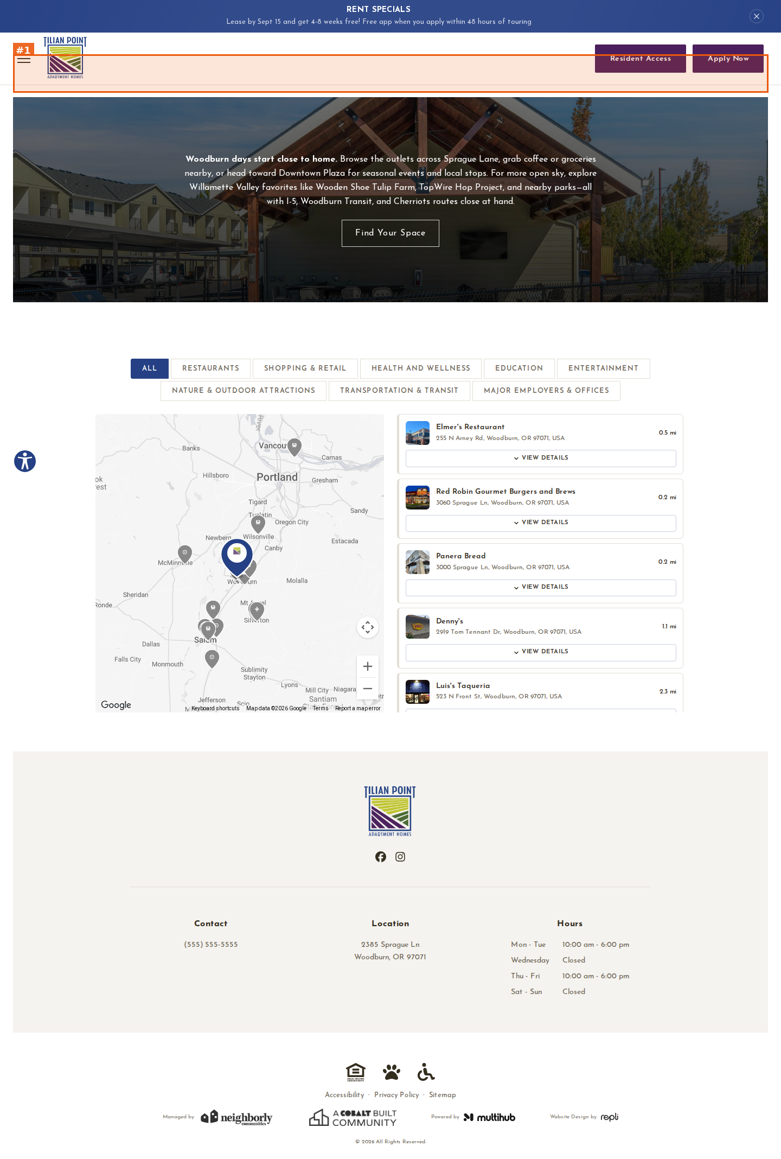Show Health and Wellness places
Screen dimensions: 781x1159
pyautogui.click(x=421, y=368)
